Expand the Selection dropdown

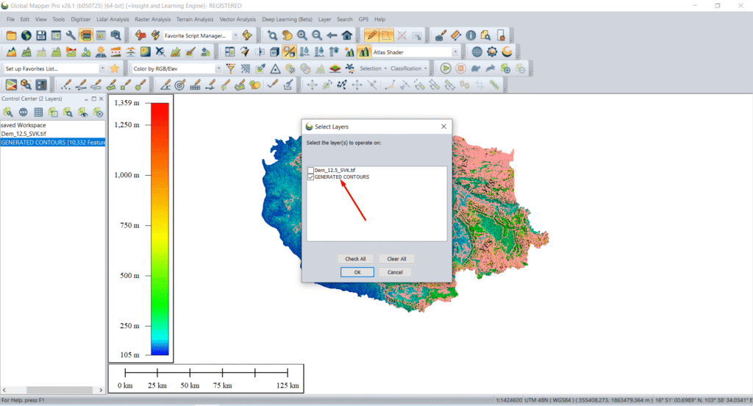(373, 68)
